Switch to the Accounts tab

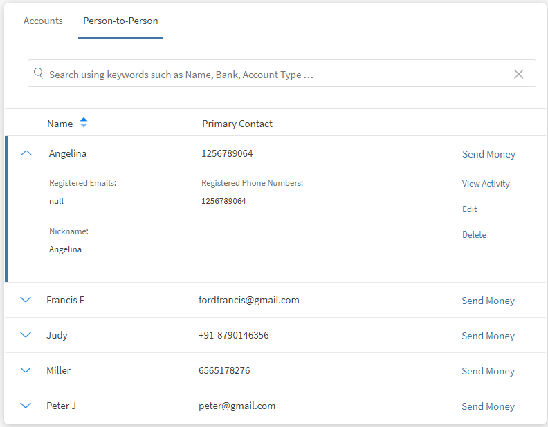click(43, 21)
